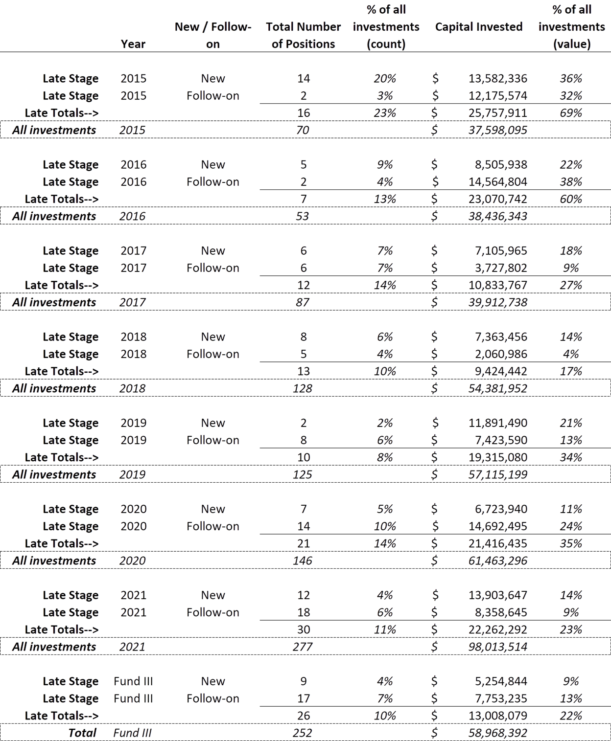Click the 7,423,590 capital value

pos(501,440)
